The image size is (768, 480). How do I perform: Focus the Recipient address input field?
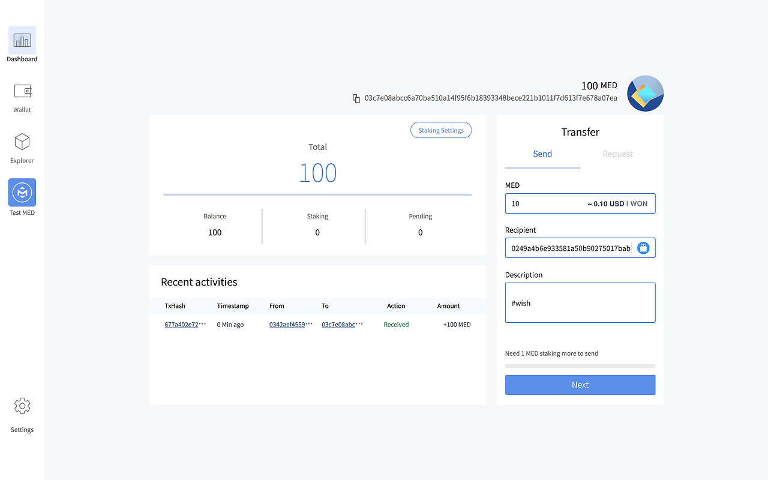click(x=580, y=248)
